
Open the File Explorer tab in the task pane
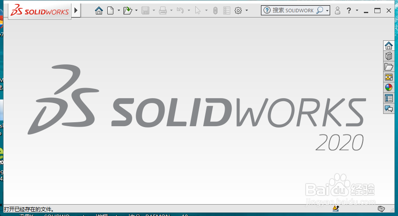pyautogui.click(x=389, y=67)
